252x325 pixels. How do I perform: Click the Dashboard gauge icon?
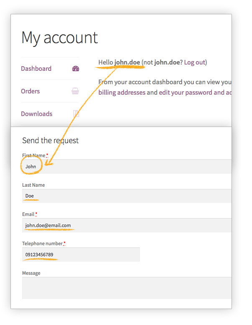[x=76, y=68]
